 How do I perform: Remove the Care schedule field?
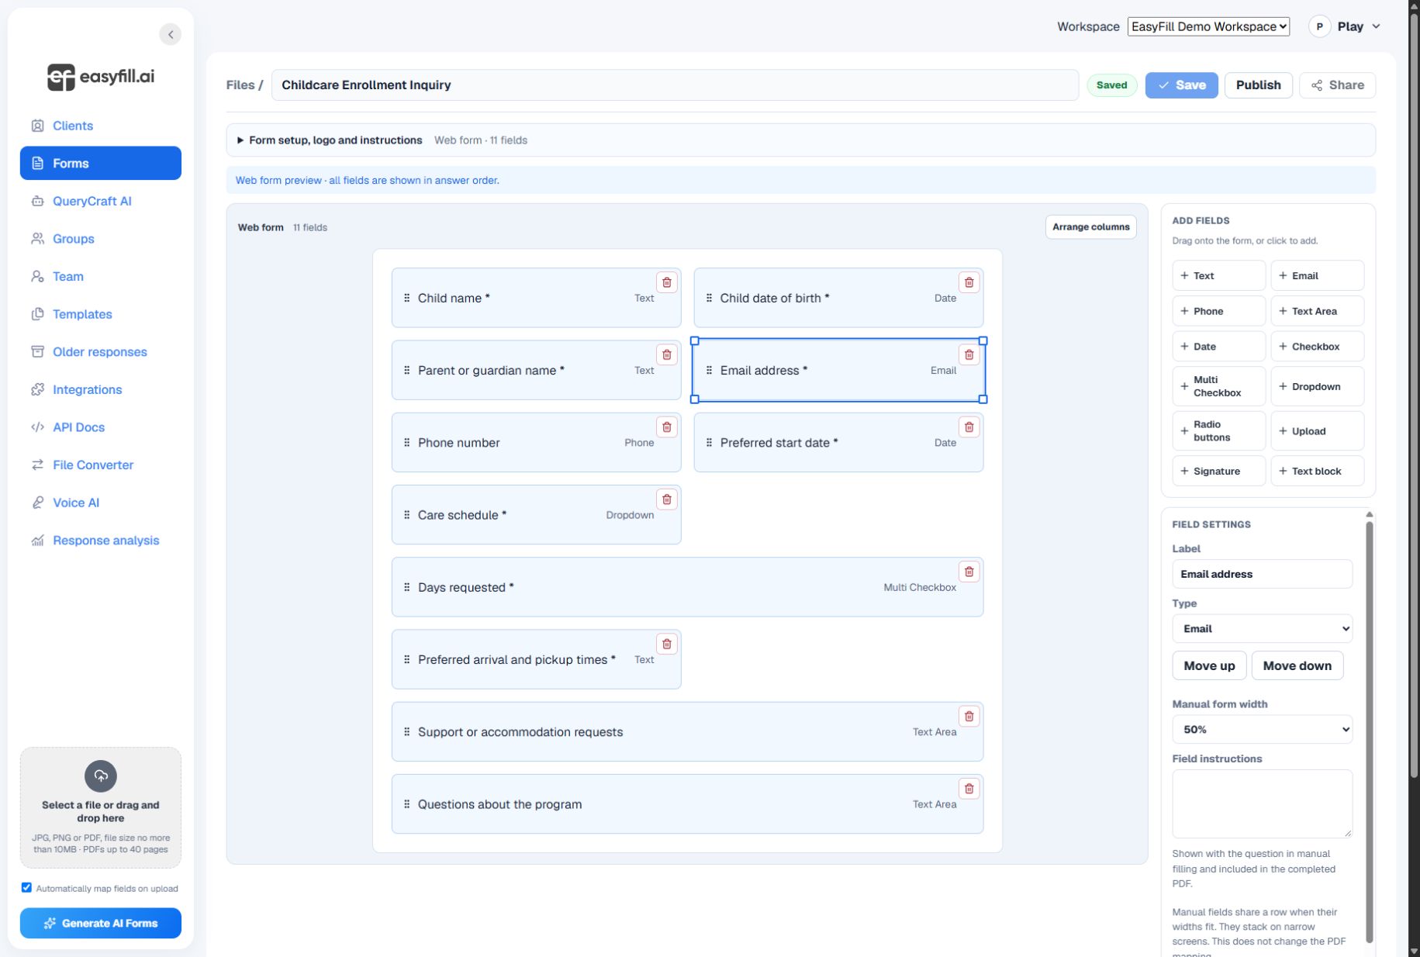[x=666, y=499]
